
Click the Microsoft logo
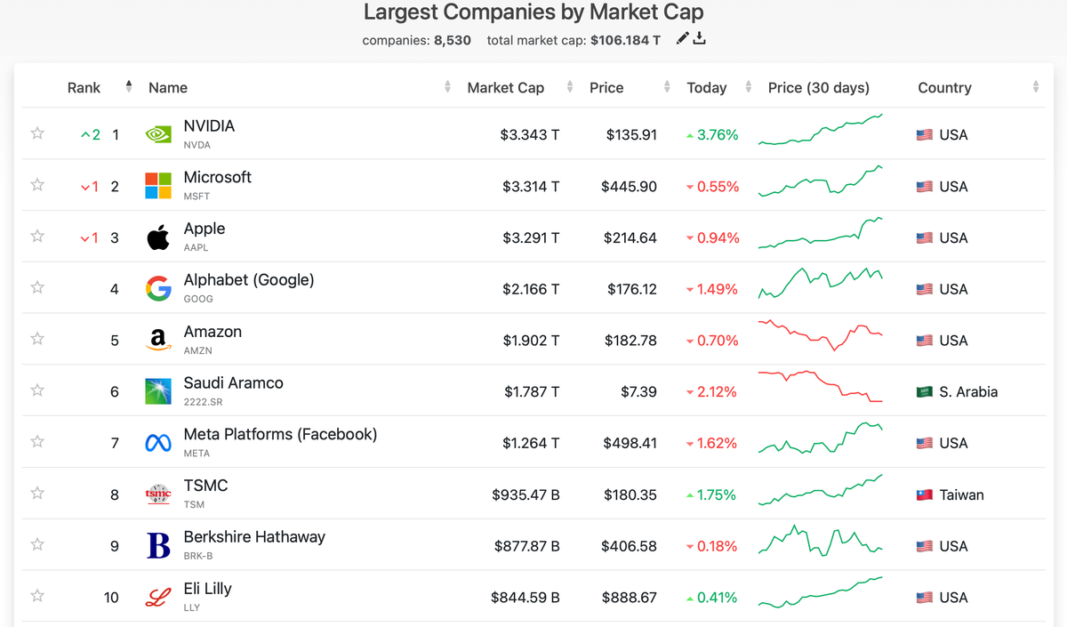pos(157,185)
